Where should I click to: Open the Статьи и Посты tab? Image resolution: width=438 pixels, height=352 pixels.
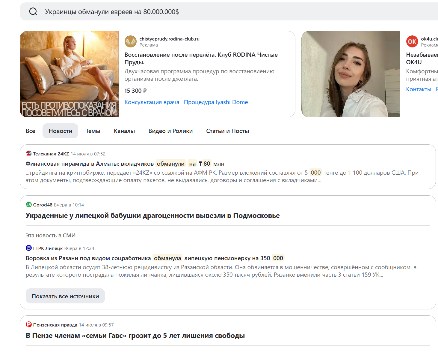[228, 131]
